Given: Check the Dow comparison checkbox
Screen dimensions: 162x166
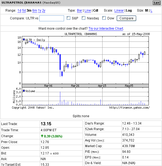Looking at the screenshot, I should pos(104,18).
